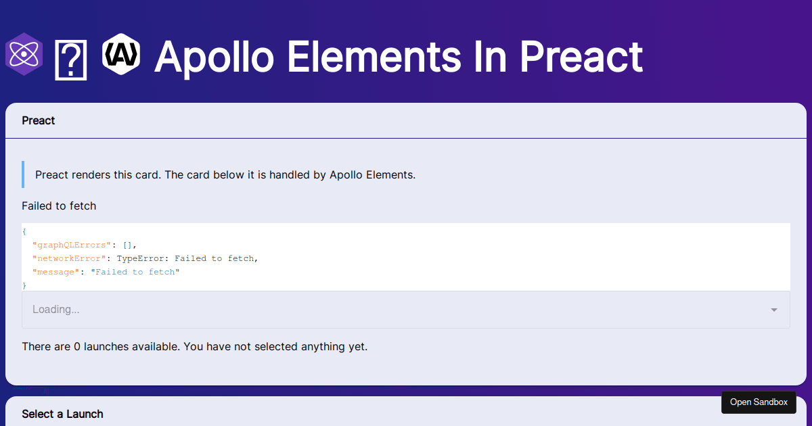Click the blue quote bar beside the description

pyautogui.click(x=23, y=174)
